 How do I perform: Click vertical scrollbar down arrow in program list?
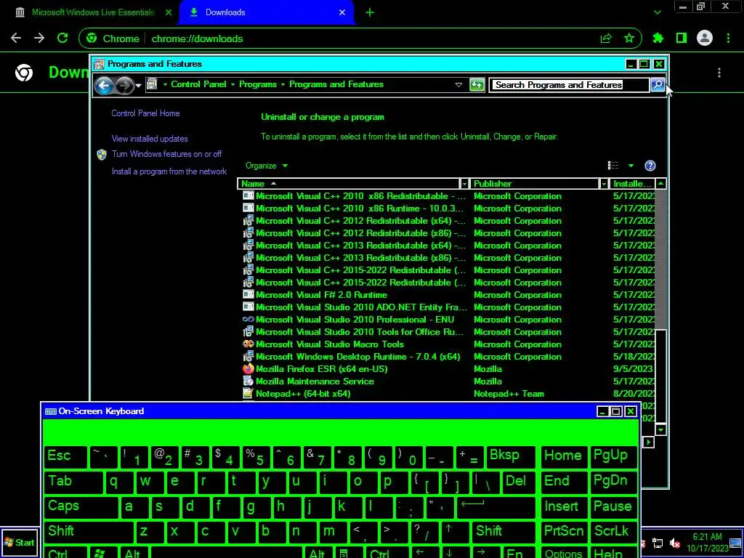(660, 430)
